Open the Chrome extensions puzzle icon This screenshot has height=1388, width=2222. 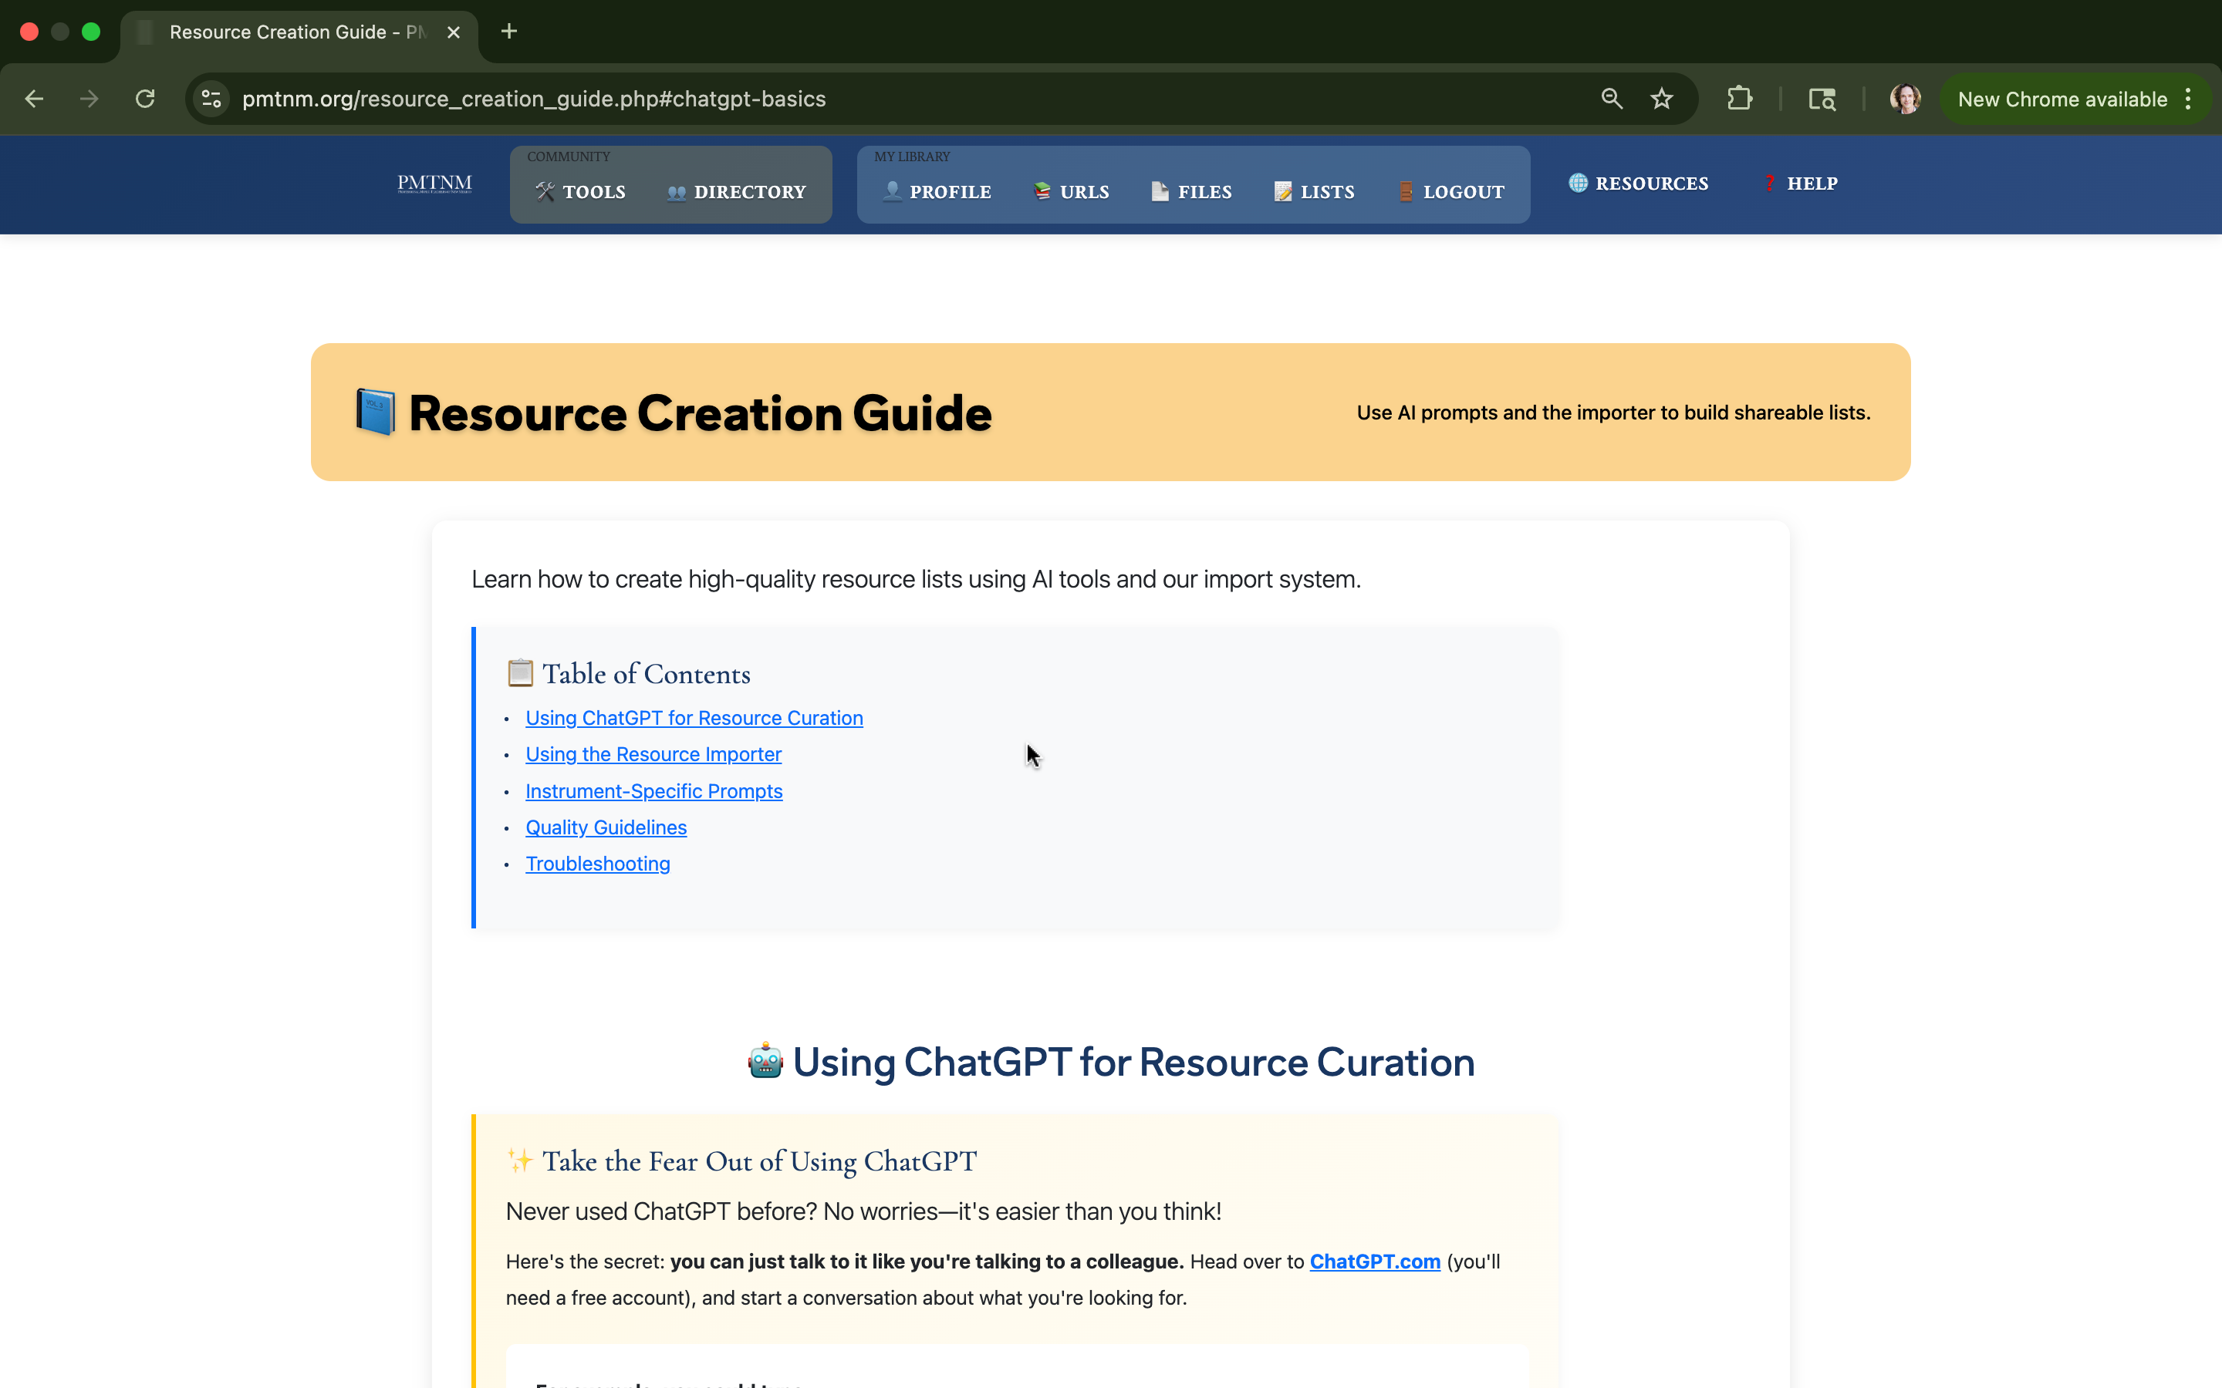tap(1739, 99)
